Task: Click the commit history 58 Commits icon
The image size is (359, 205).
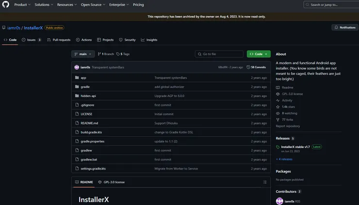Action: click(248, 67)
